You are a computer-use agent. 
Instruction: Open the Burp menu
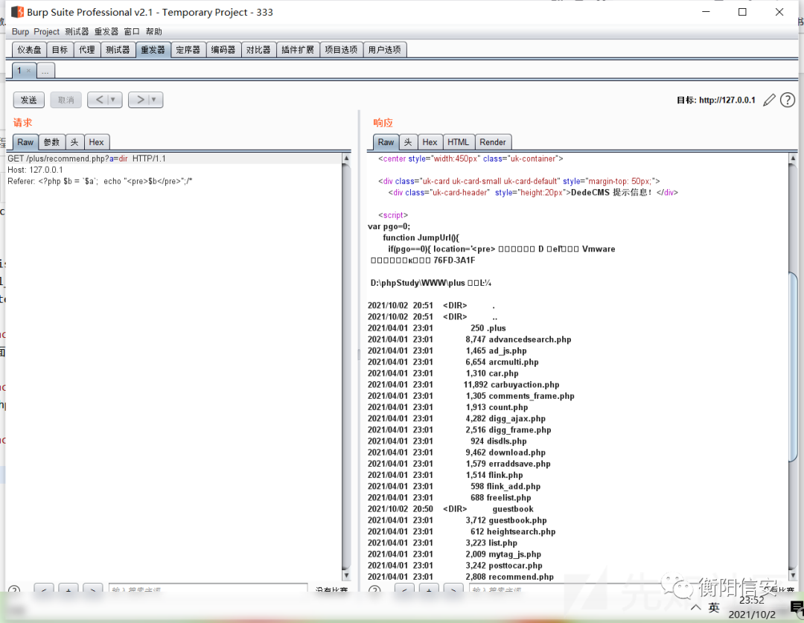[x=21, y=32]
